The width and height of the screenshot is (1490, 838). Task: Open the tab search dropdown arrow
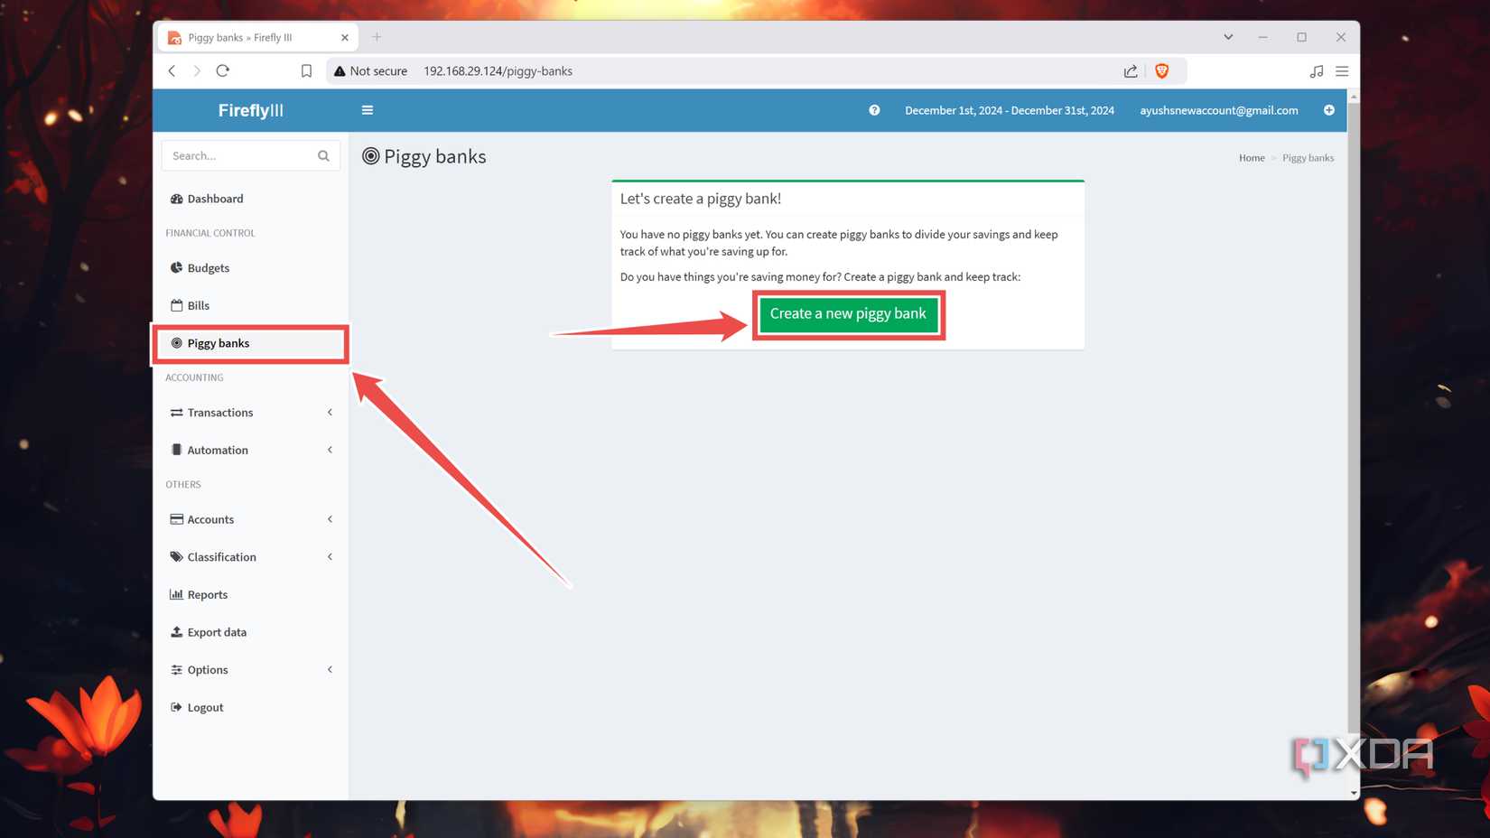(1228, 37)
